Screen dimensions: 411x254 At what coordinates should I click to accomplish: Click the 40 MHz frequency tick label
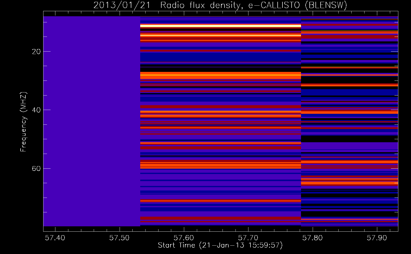tap(36, 110)
